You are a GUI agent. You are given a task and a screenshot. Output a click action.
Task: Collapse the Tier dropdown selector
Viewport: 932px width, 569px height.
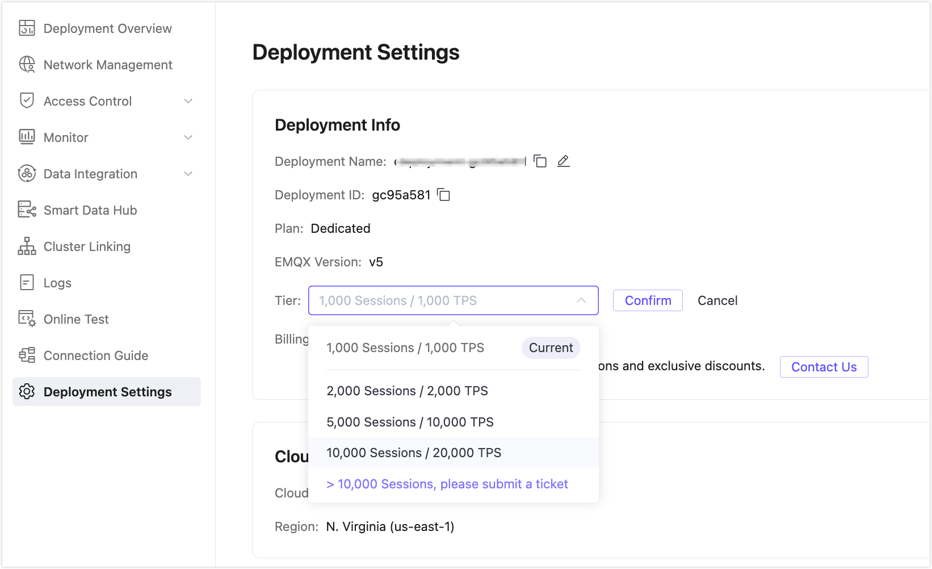click(581, 300)
